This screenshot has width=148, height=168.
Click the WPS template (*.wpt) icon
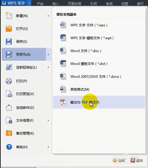(63, 38)
